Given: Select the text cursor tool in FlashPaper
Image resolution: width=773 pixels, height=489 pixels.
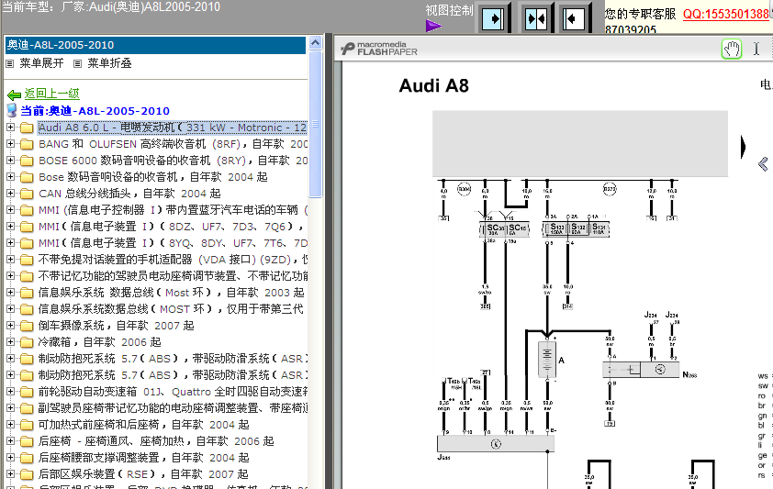Looking at the screenshot, I should point(756,50).
